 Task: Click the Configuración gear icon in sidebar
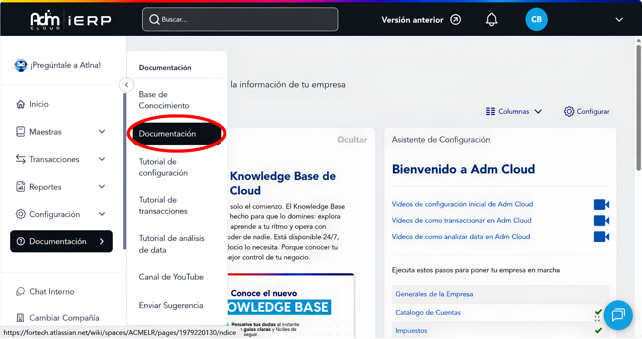point(21,214)
